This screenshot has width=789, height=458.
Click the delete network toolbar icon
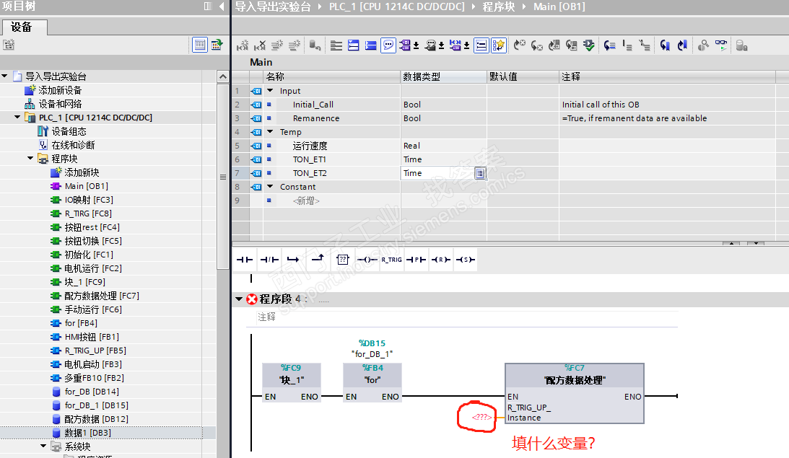coord(260,45)
